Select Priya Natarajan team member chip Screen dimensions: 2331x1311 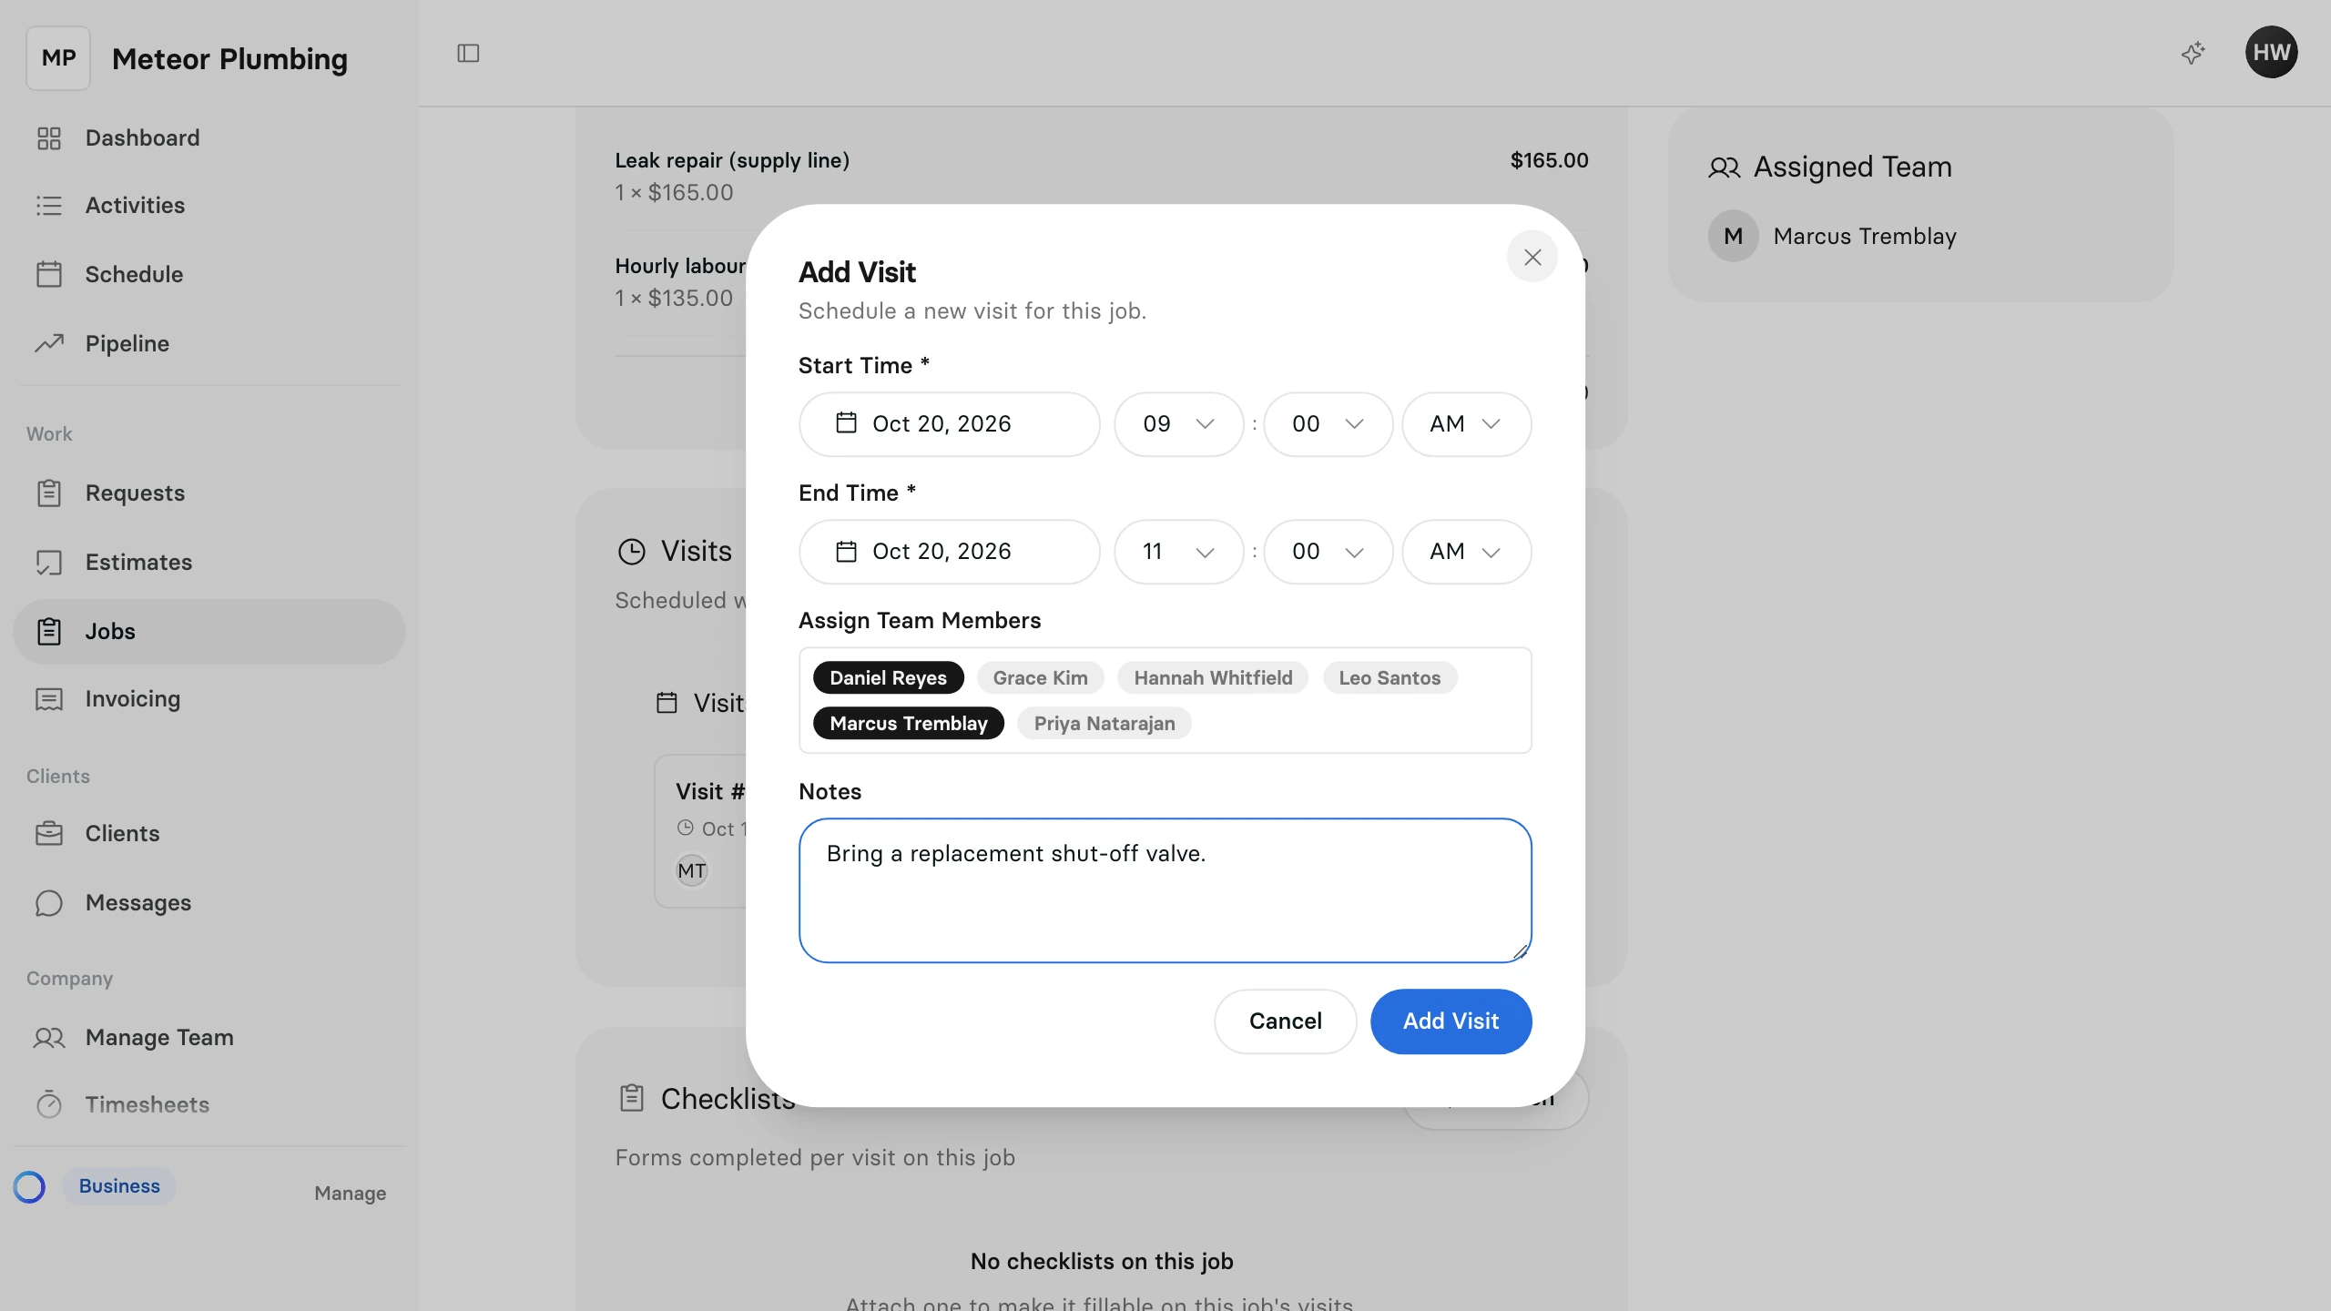point(1104,724)
